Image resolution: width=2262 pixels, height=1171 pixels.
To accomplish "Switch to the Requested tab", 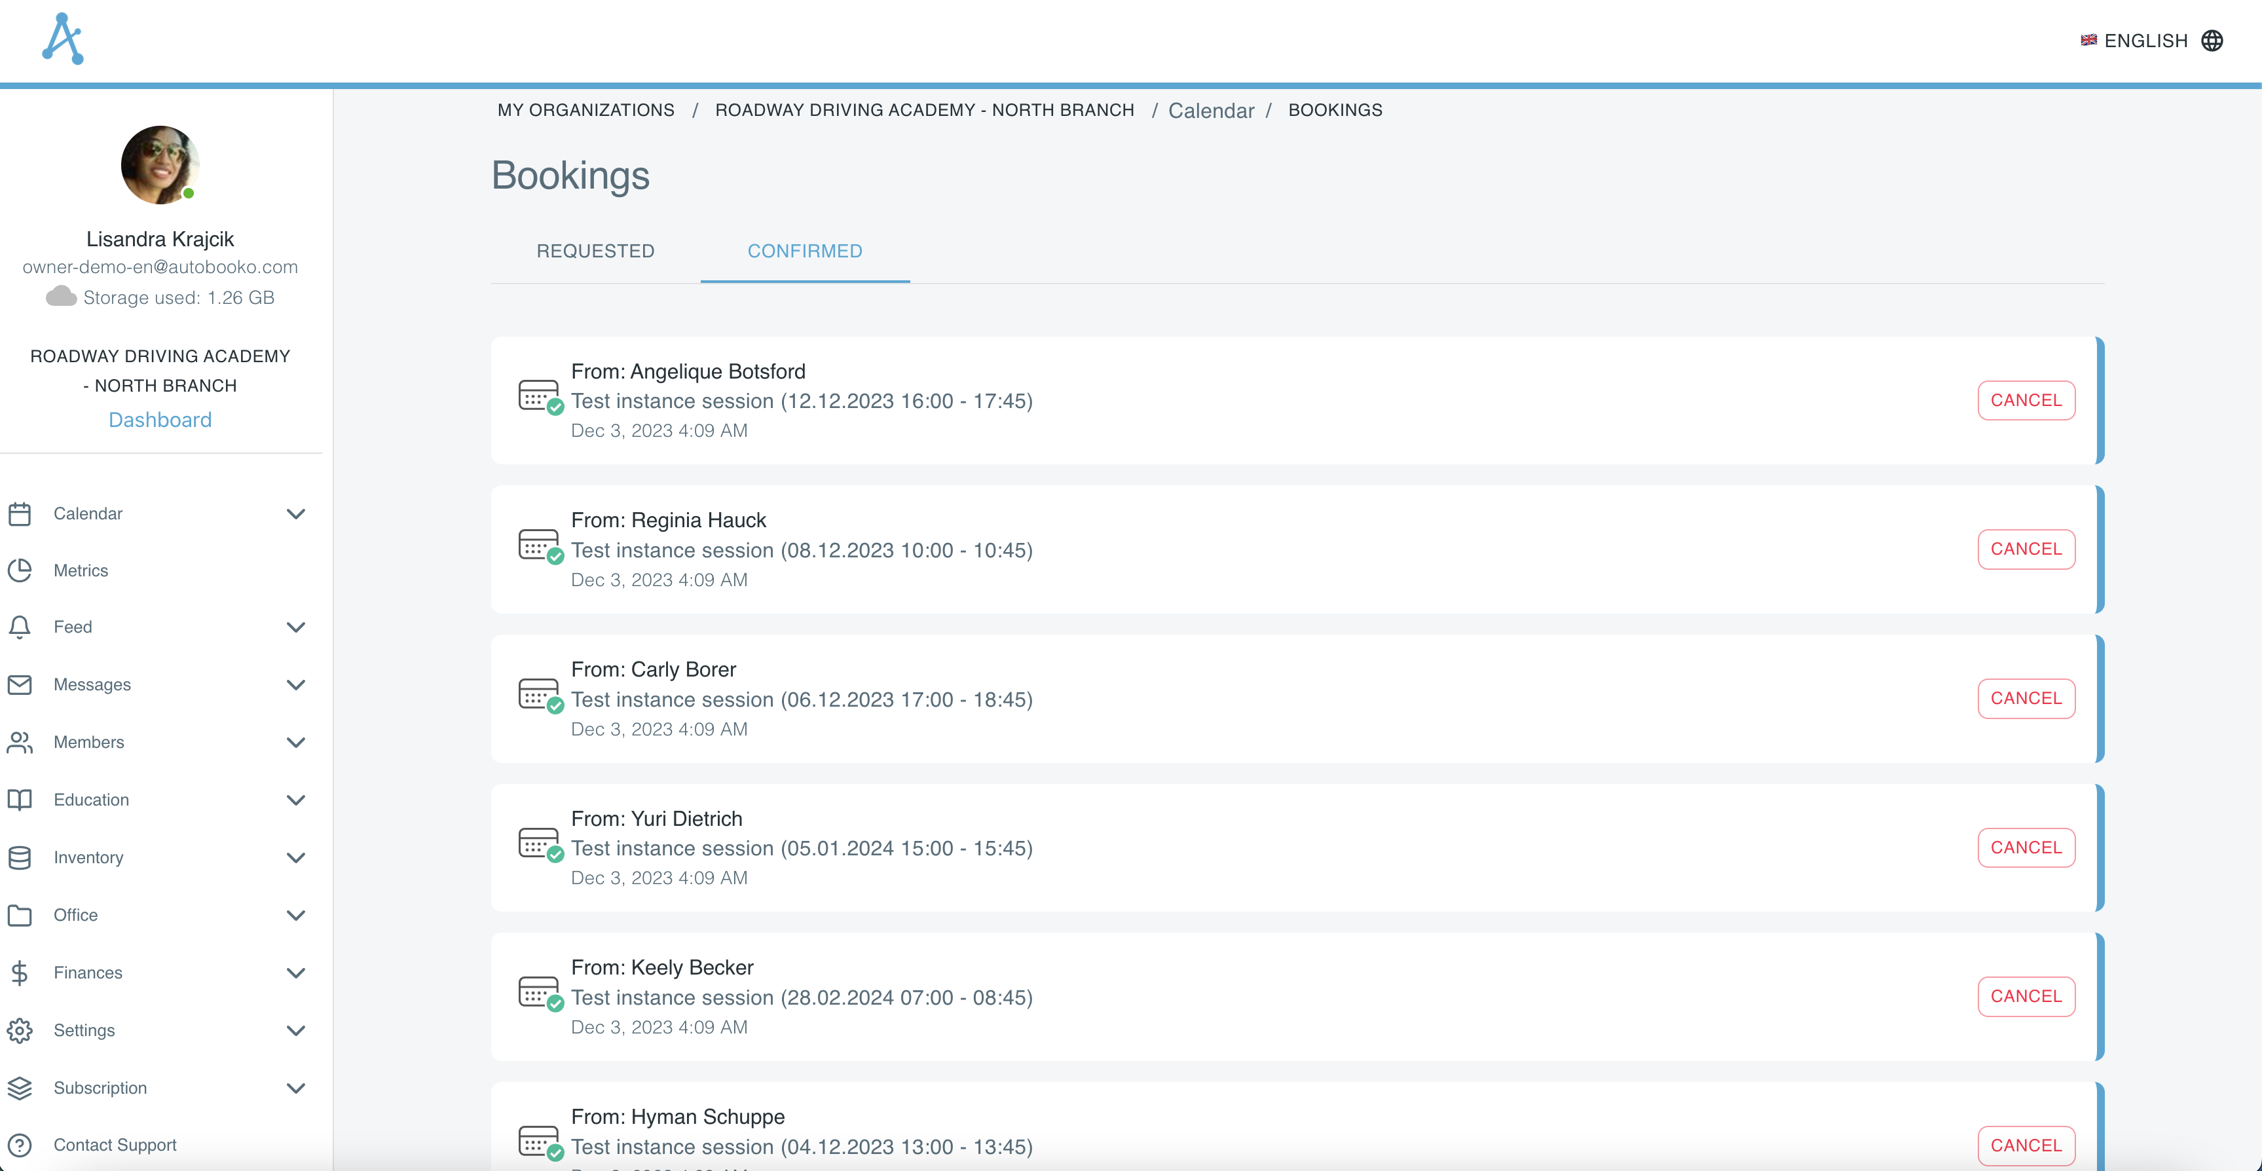I will (x=595, y=251).
